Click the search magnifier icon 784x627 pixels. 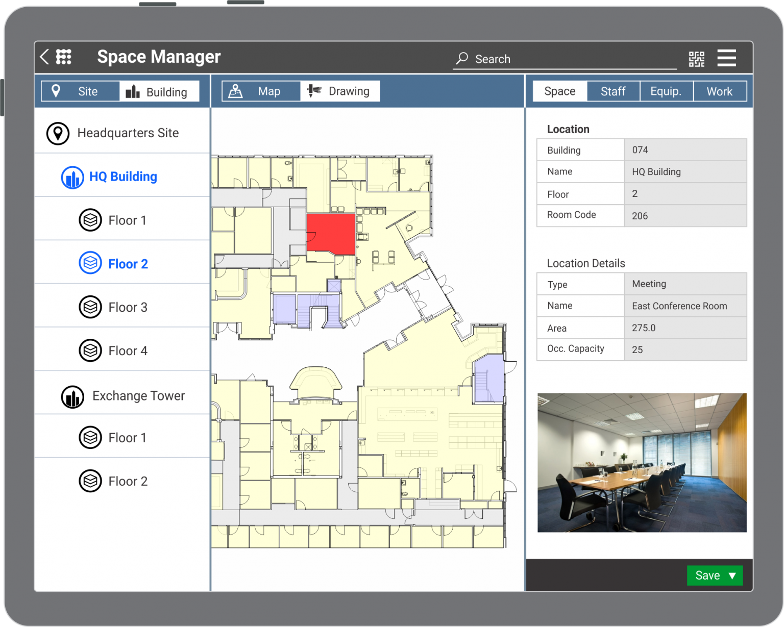(x=462, y=59)
